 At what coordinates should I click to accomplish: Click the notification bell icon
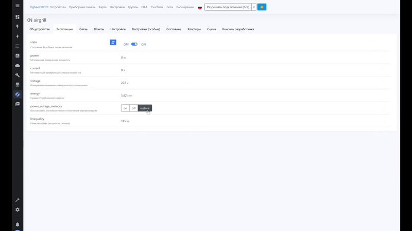tap(18, 224)
